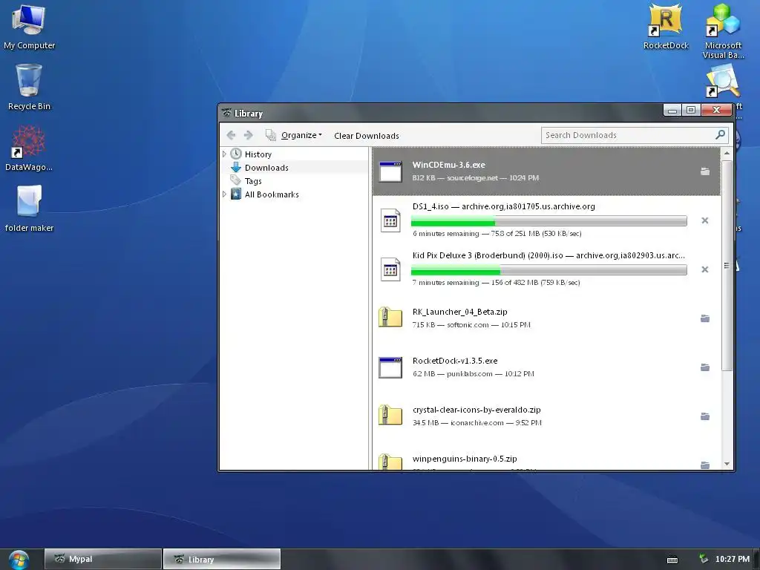Click the Kid Pix Deluxe progress bar
Viewport: 760px width, 570px height.
click(548, 270)
